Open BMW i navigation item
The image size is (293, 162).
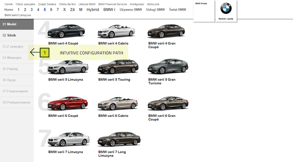coord(109,10)
